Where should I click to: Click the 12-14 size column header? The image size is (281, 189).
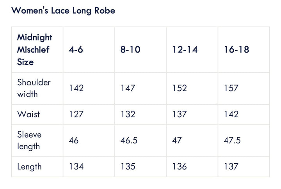pyautogui.click(x=185, y=50)
